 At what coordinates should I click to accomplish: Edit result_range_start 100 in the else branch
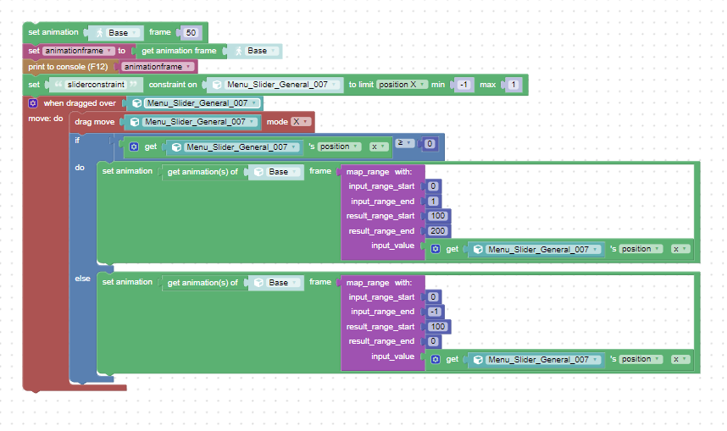[x=438, y=327]
